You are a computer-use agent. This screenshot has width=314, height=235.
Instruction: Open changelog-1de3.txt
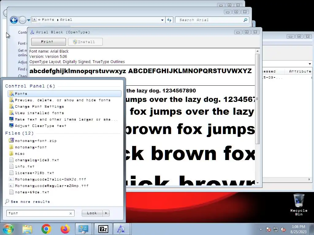[64, 160]
